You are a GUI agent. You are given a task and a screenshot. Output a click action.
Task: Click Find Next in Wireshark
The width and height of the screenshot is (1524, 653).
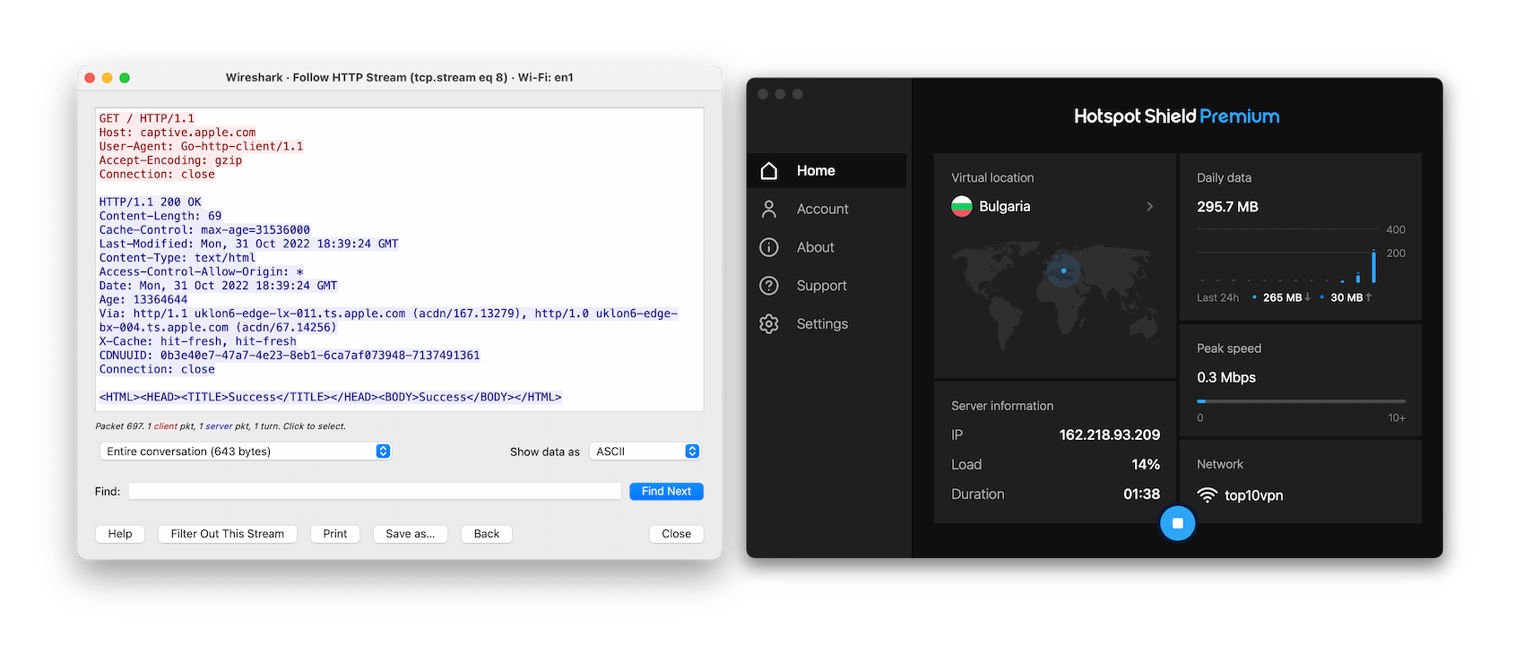666,491
